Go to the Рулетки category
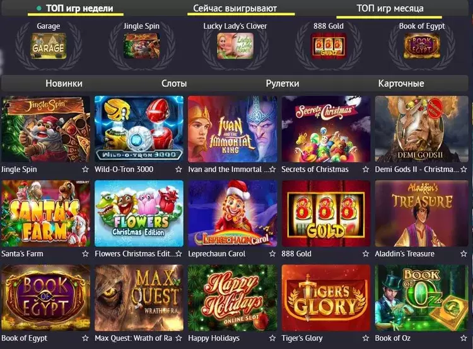The image size is (473, 349). click(283, 84)
